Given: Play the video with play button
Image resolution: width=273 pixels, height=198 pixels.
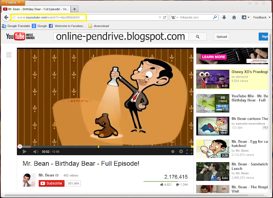Looking at the screenshot, I should 25,152.
